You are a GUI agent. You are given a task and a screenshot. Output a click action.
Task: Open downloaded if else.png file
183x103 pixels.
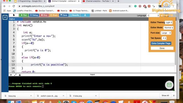point(77,96)
